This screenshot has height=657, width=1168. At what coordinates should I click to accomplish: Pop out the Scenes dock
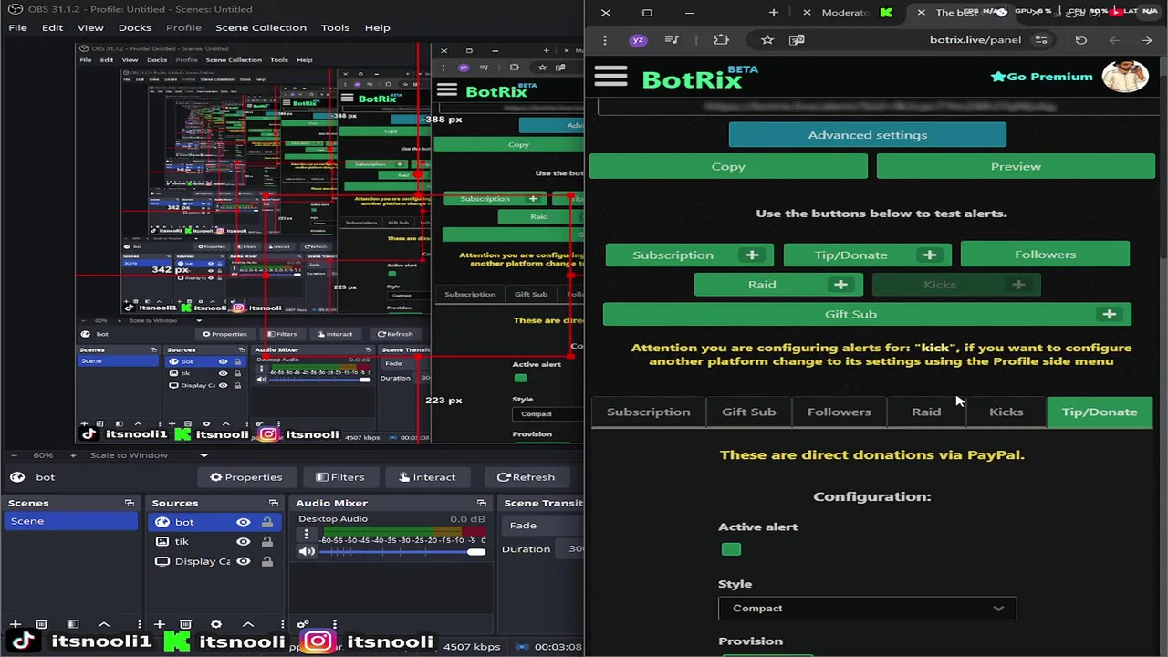click(x=129, y=503)
